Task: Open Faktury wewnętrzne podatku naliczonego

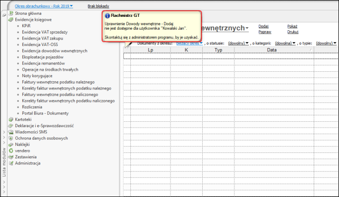Action: (60, 95)
